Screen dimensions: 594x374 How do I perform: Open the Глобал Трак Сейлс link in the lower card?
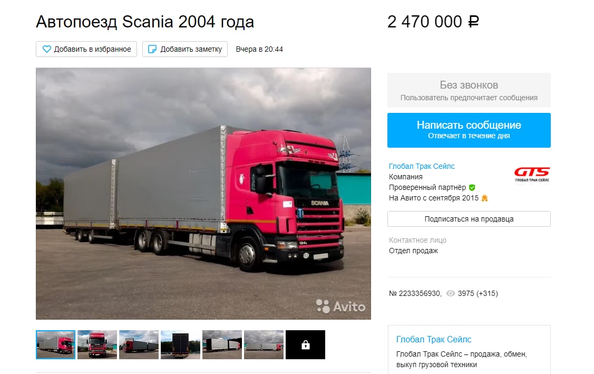coord(434,340)
